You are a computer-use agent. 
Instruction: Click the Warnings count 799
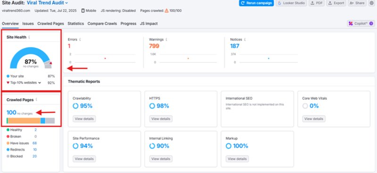[x=154, y=46]
